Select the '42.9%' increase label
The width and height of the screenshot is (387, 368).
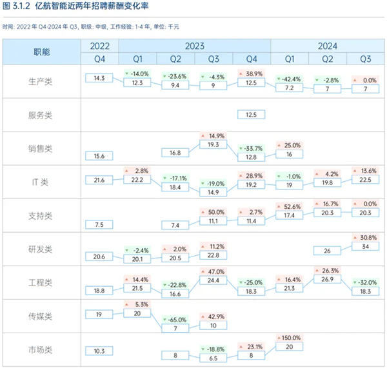pos(213,316)
